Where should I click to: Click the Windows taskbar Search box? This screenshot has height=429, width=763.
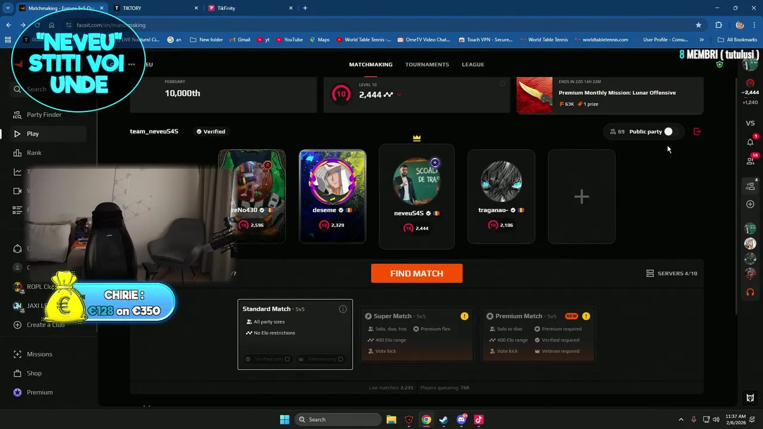pyautogui.click(x=338, y=419)
